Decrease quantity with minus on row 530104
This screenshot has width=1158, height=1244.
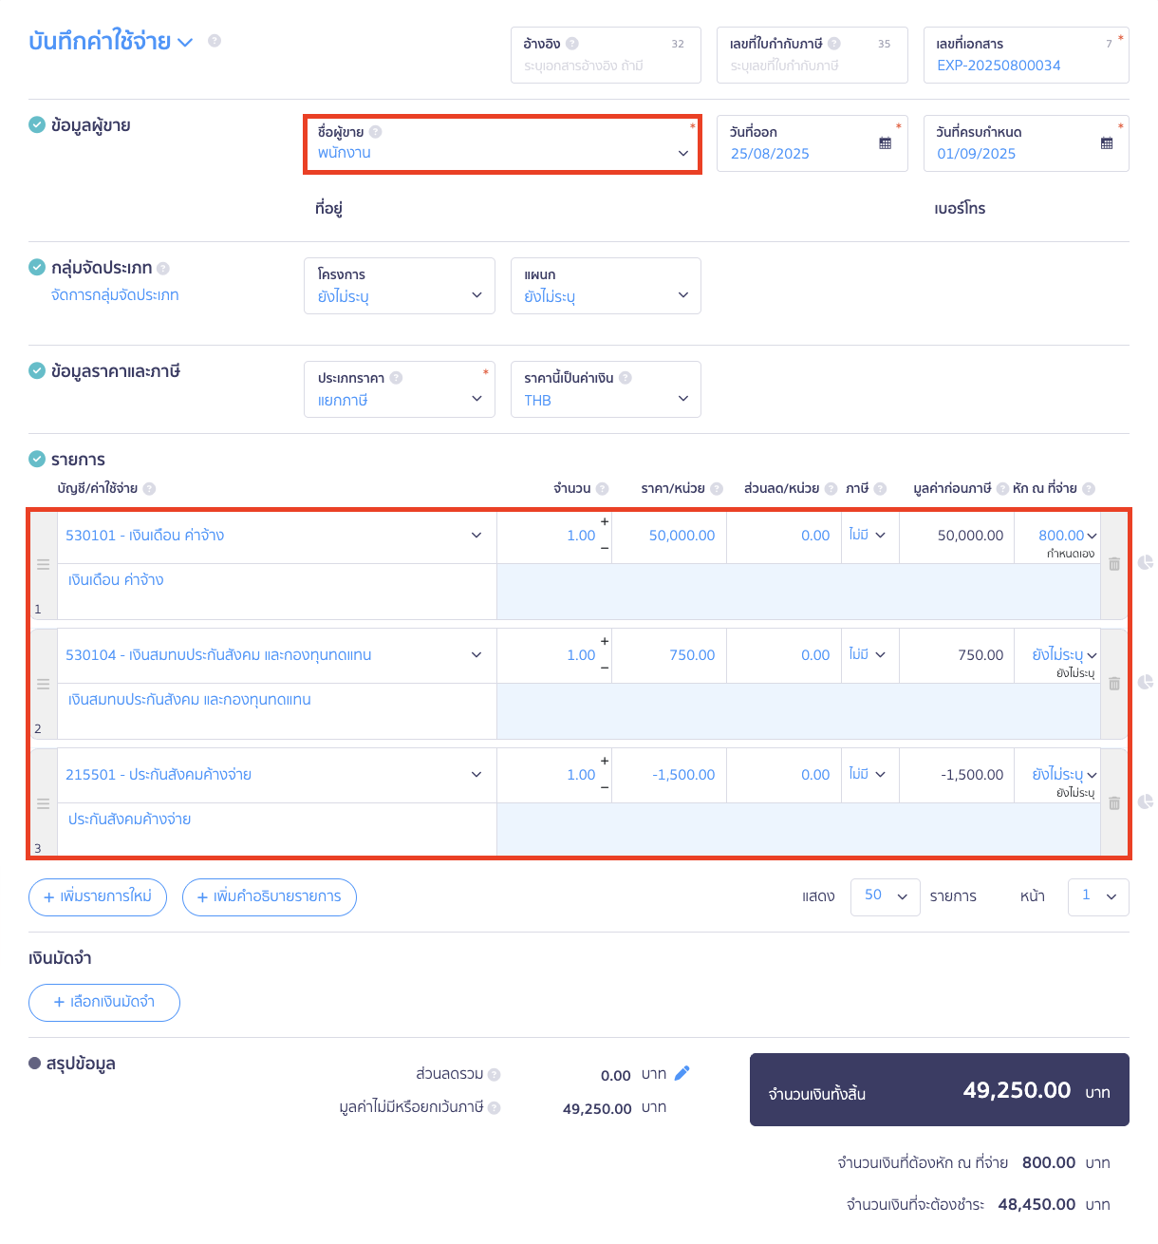click(x=605, y=668)
